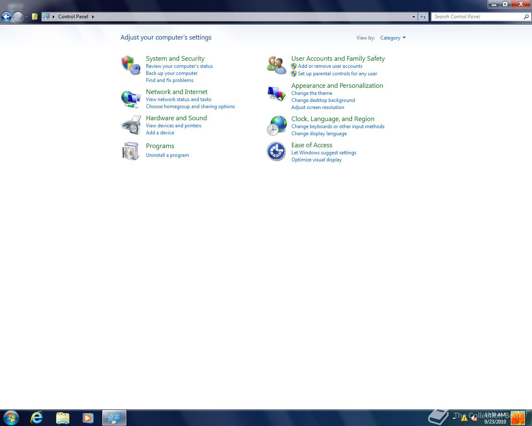Open the Programs box icon
The height and width of the screenshot is (426, 532).
[x=131, y=151]
